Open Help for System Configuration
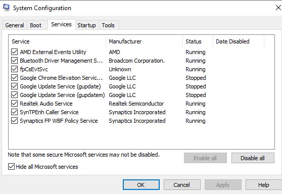282x194 pixels. click(264, 185)
